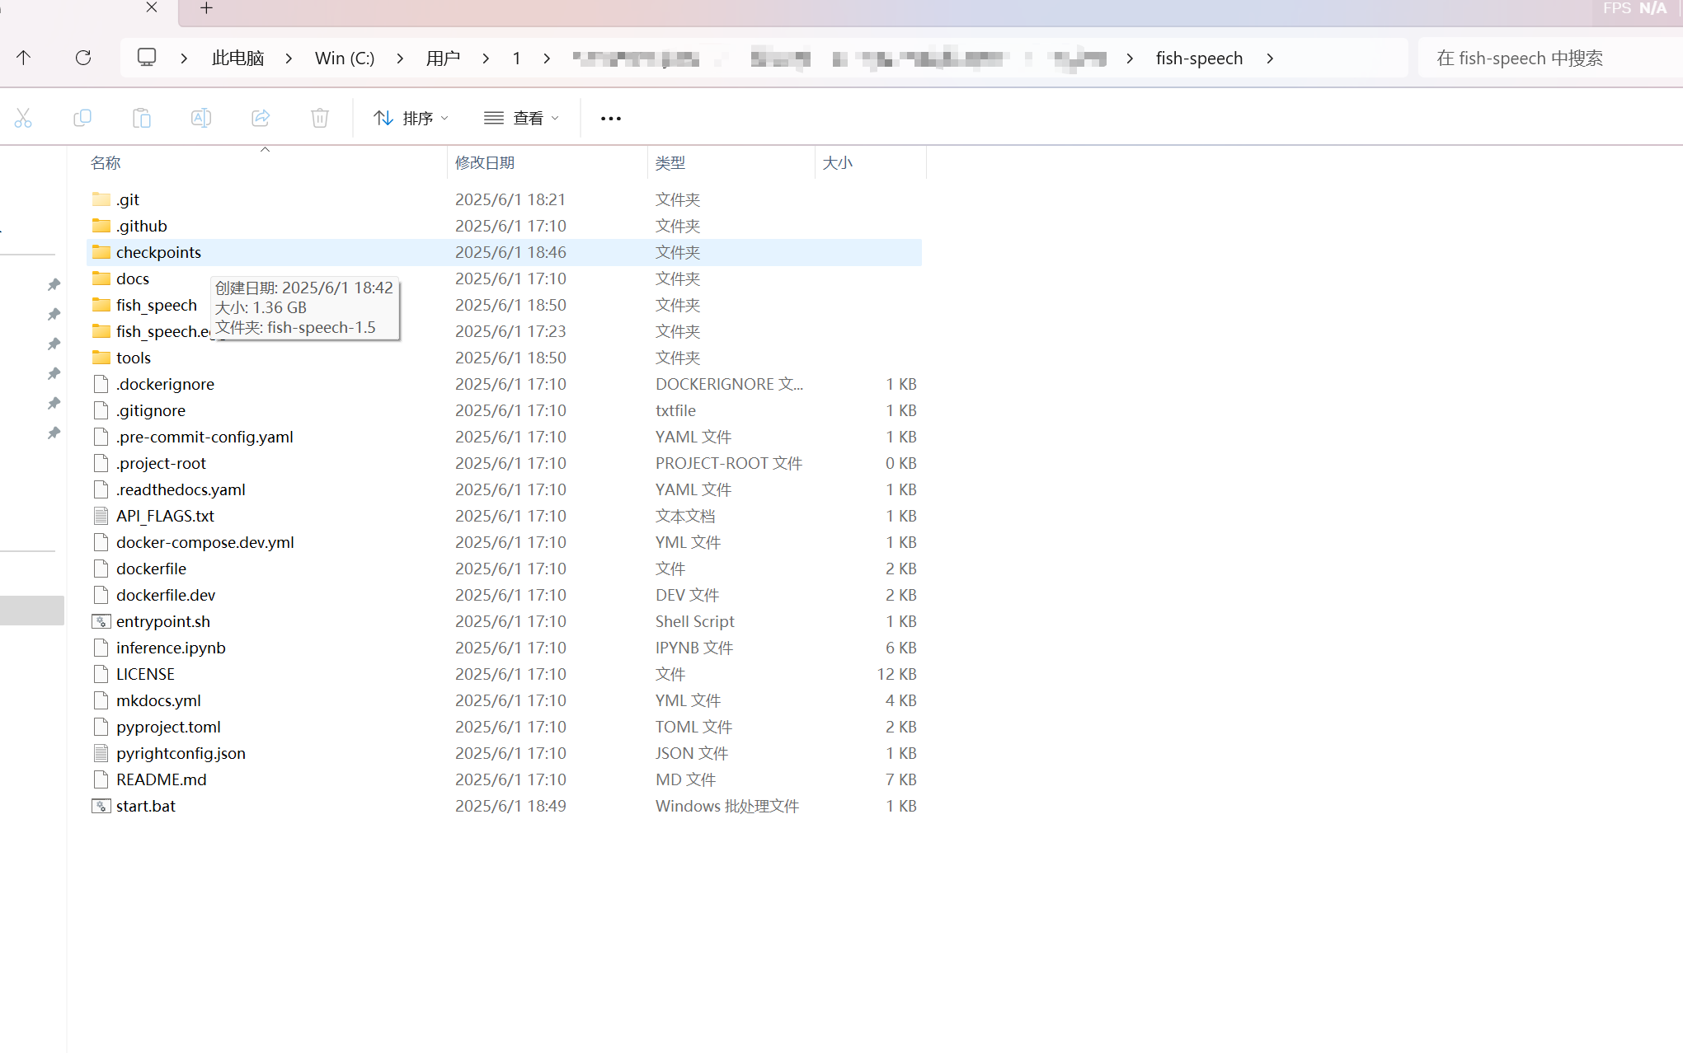Screen dimensions: 1683x1053
Task: Open the checkpoints folder
Action: (158, 252)
